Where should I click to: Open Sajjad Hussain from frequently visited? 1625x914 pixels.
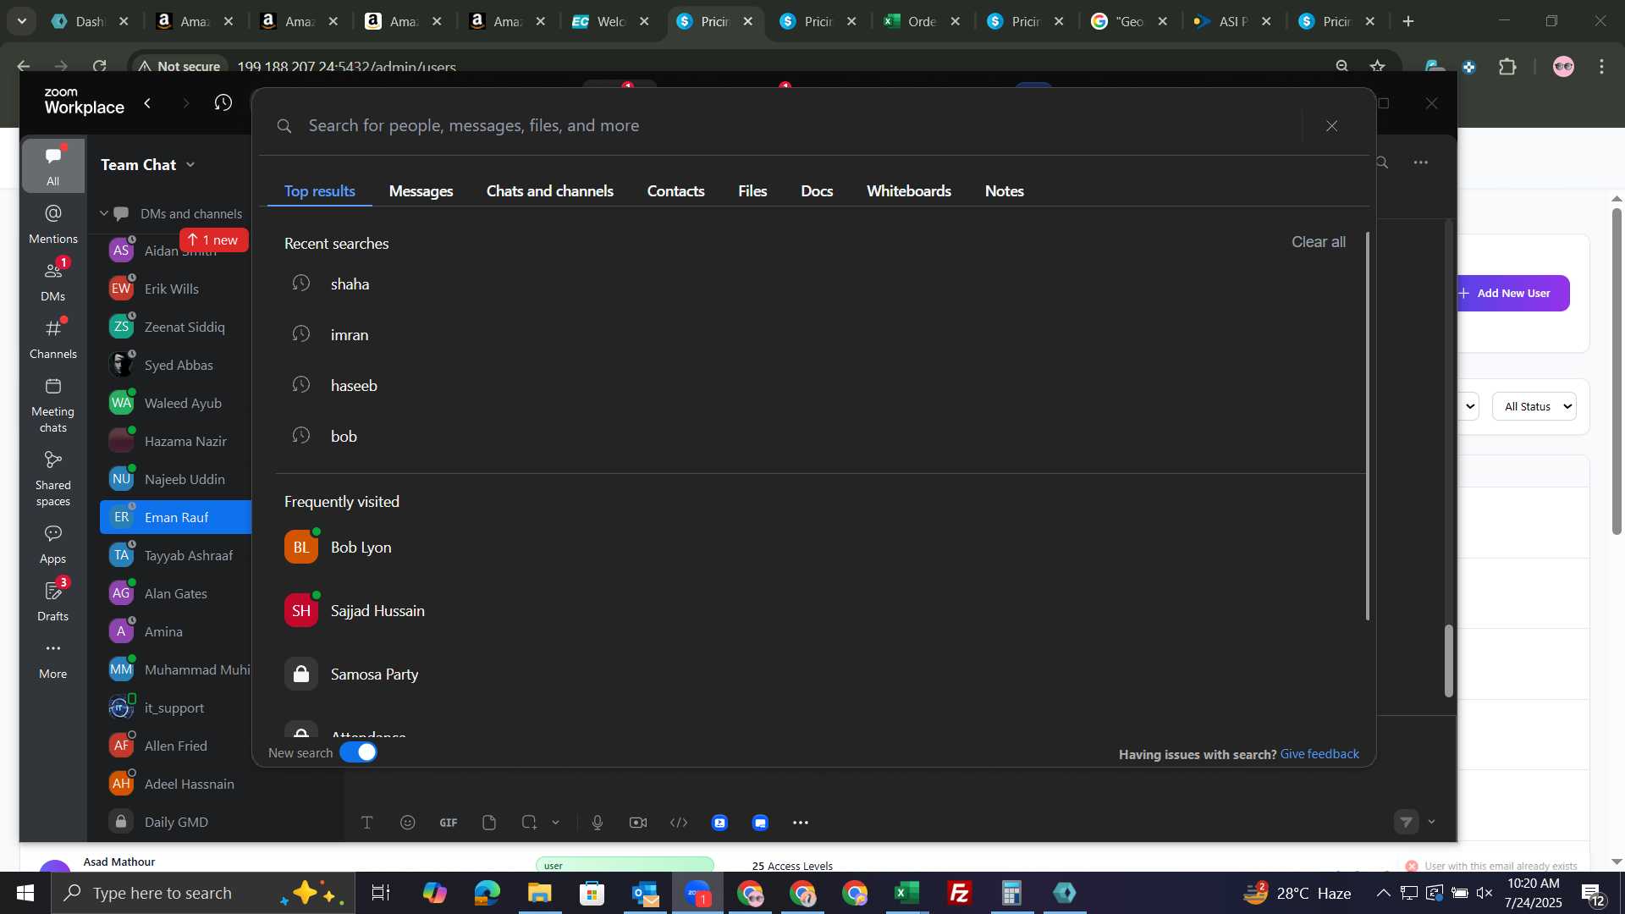819,611
